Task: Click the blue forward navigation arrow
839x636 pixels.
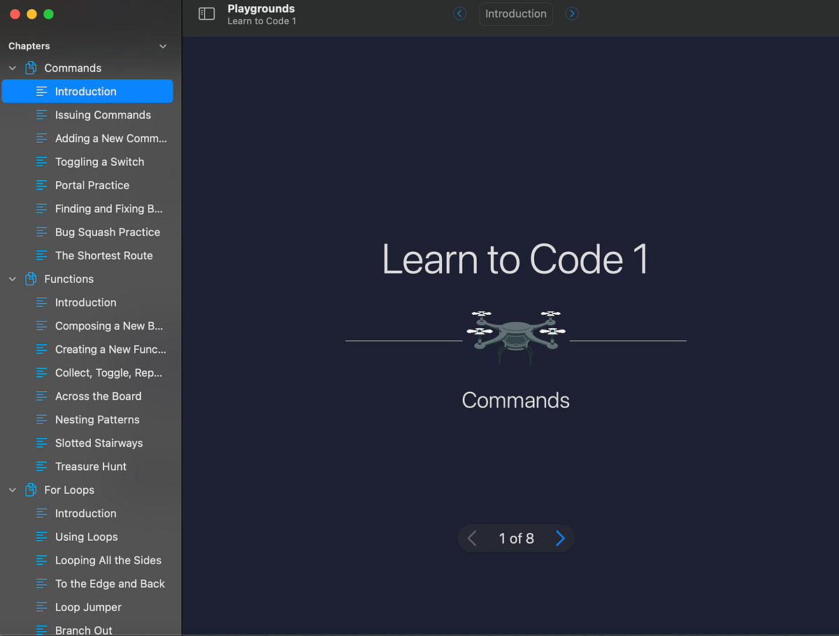Action: [x=572, y=13]
